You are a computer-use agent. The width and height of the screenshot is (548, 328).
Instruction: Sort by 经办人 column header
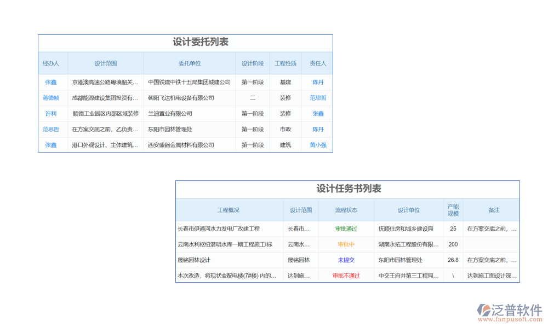(51, 63)
